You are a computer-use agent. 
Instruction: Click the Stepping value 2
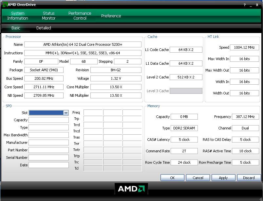click(x=128, y=61)
